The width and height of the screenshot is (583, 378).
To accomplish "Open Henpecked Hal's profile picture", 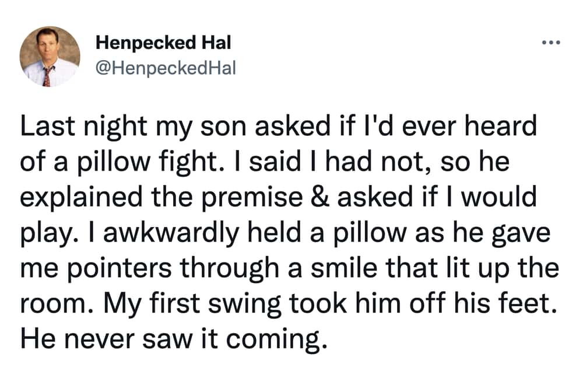I will pyautogui.click(x=50, y=57).
